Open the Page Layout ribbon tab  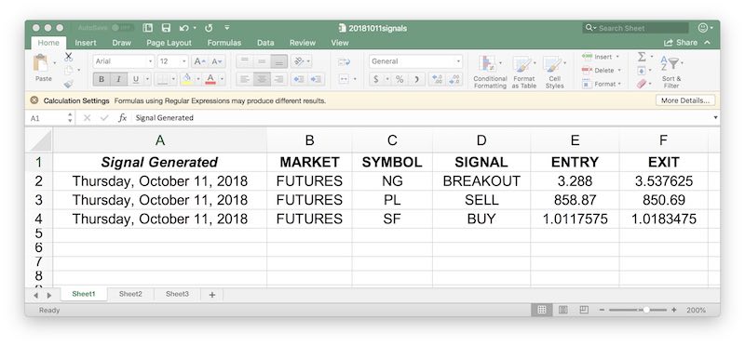169,43
